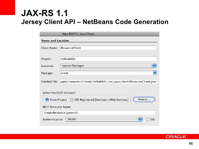Screen dimensions: 199x149
Task: Select IDE Registered Web Services radio button
Action: coord(72,100)
